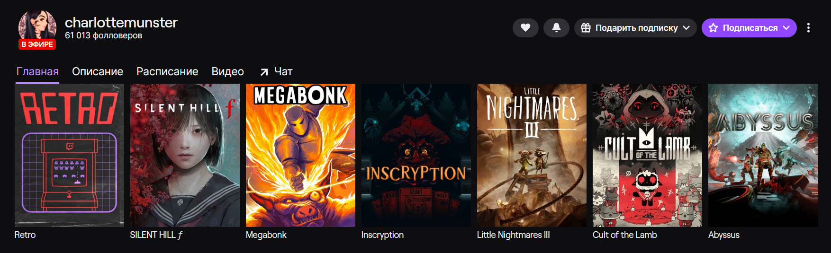Open the Cult of the Lamb cover
This screenshot has width=831, height=253.
647,155
